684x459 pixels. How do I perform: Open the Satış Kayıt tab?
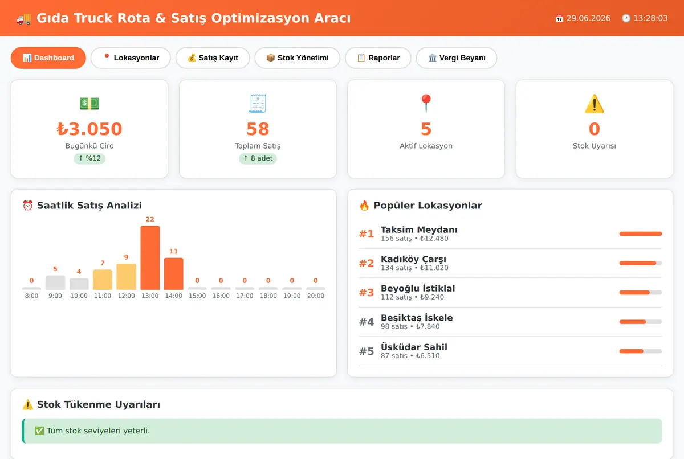point(213,58)
